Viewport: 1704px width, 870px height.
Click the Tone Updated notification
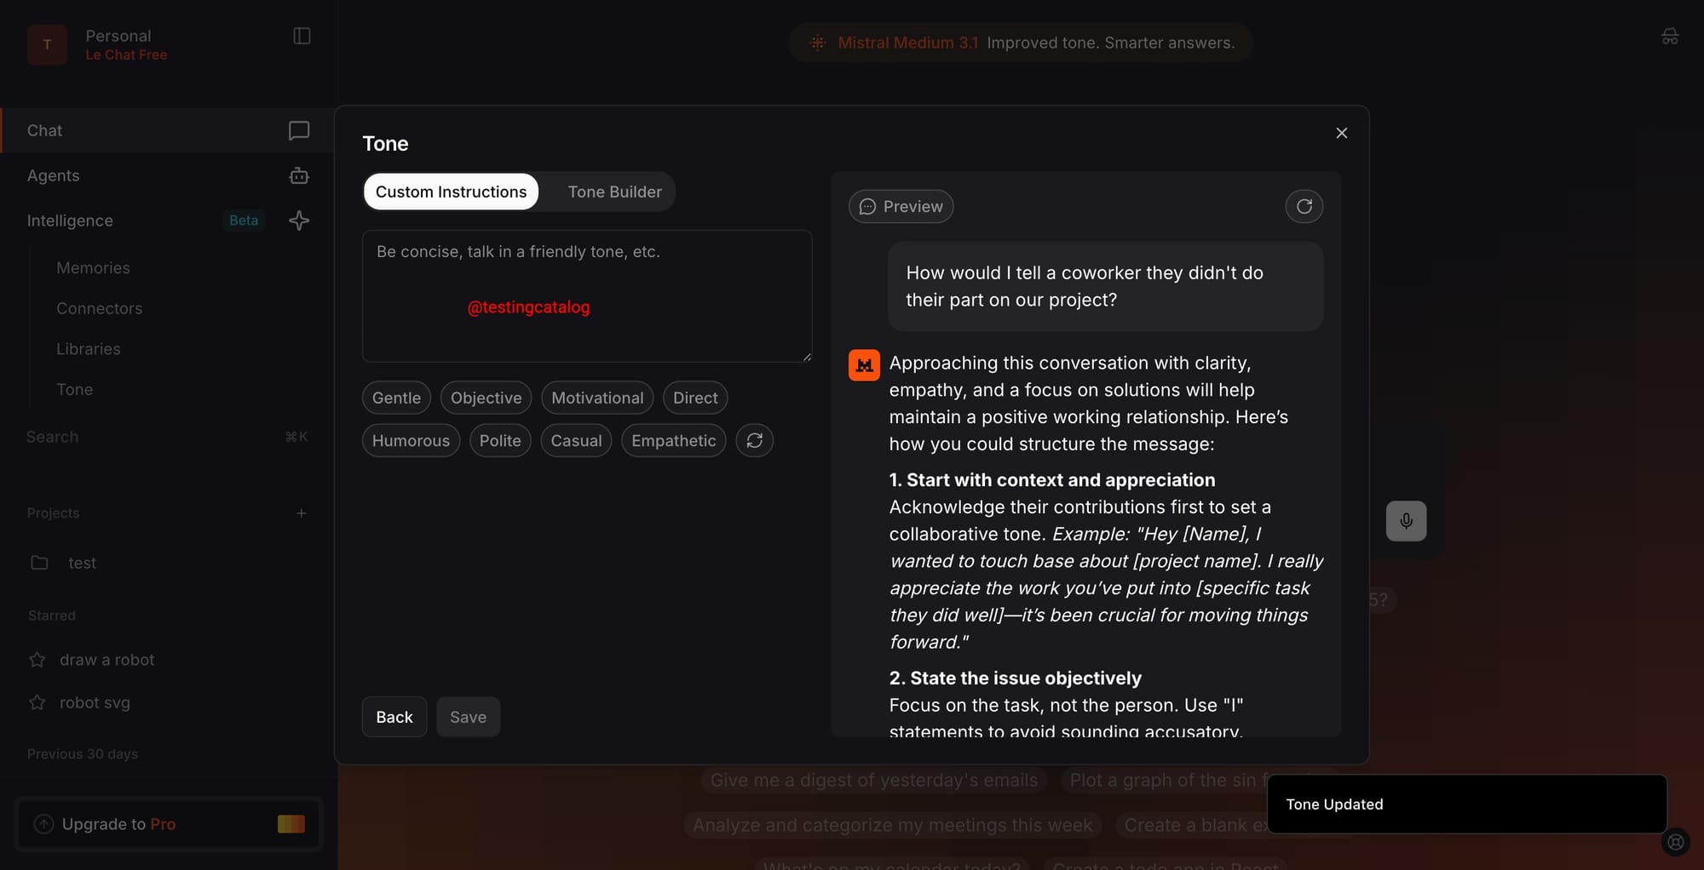pos(1466,804)
